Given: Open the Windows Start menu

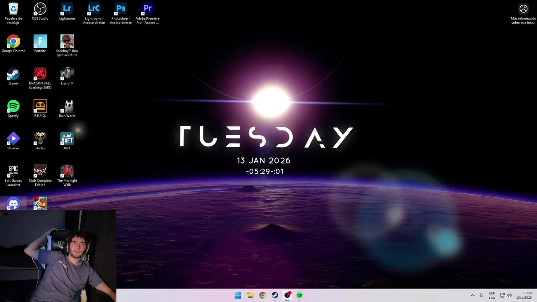Looking at the screenshot, I should pyautogui.click(x=238, y=295).
